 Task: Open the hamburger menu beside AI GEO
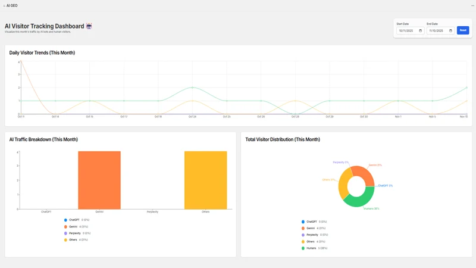pos(4,6)
